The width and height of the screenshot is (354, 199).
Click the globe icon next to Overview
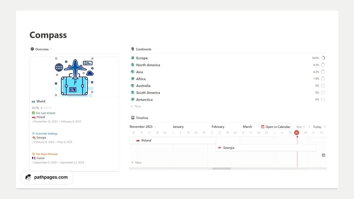[32, 49]
